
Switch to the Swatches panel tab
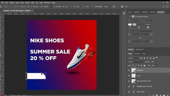(137, 12)
